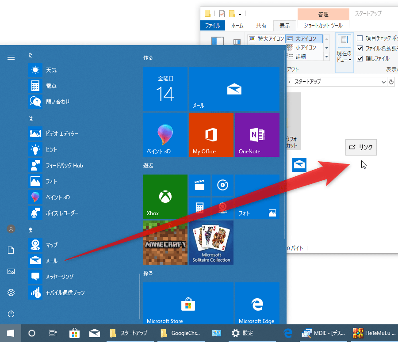
Task: Open the Microsoft Store tile
Action: point(188,304)
